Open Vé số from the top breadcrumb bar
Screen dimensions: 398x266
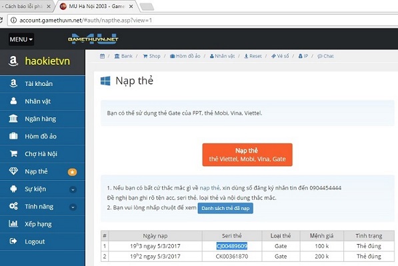tap(280, 56)
